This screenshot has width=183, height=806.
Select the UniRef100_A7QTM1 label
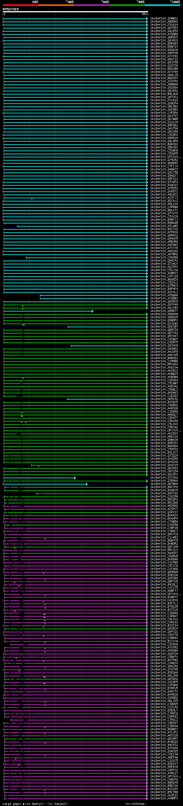[x=164, y=81]
